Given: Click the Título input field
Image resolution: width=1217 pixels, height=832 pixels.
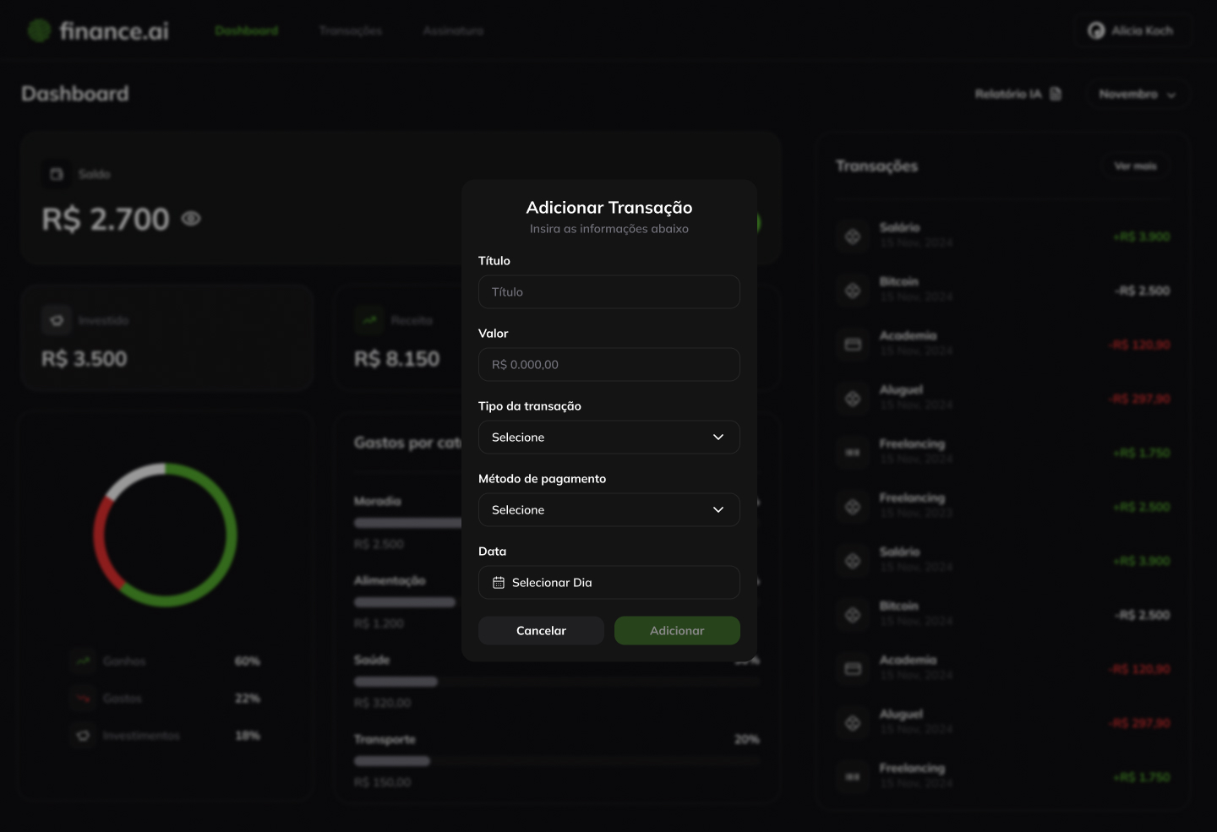Looking at the screenshot, I should tap(608, 291).
